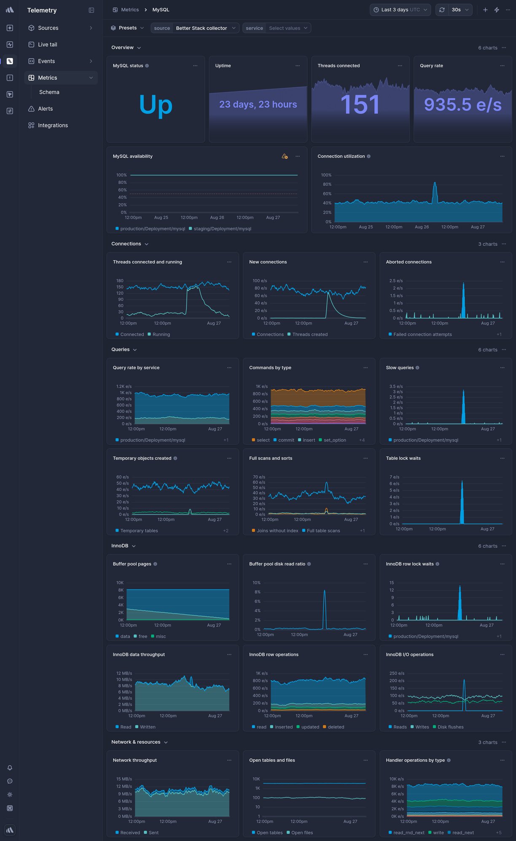Toggle select series in Commands by type

point(261,440)
